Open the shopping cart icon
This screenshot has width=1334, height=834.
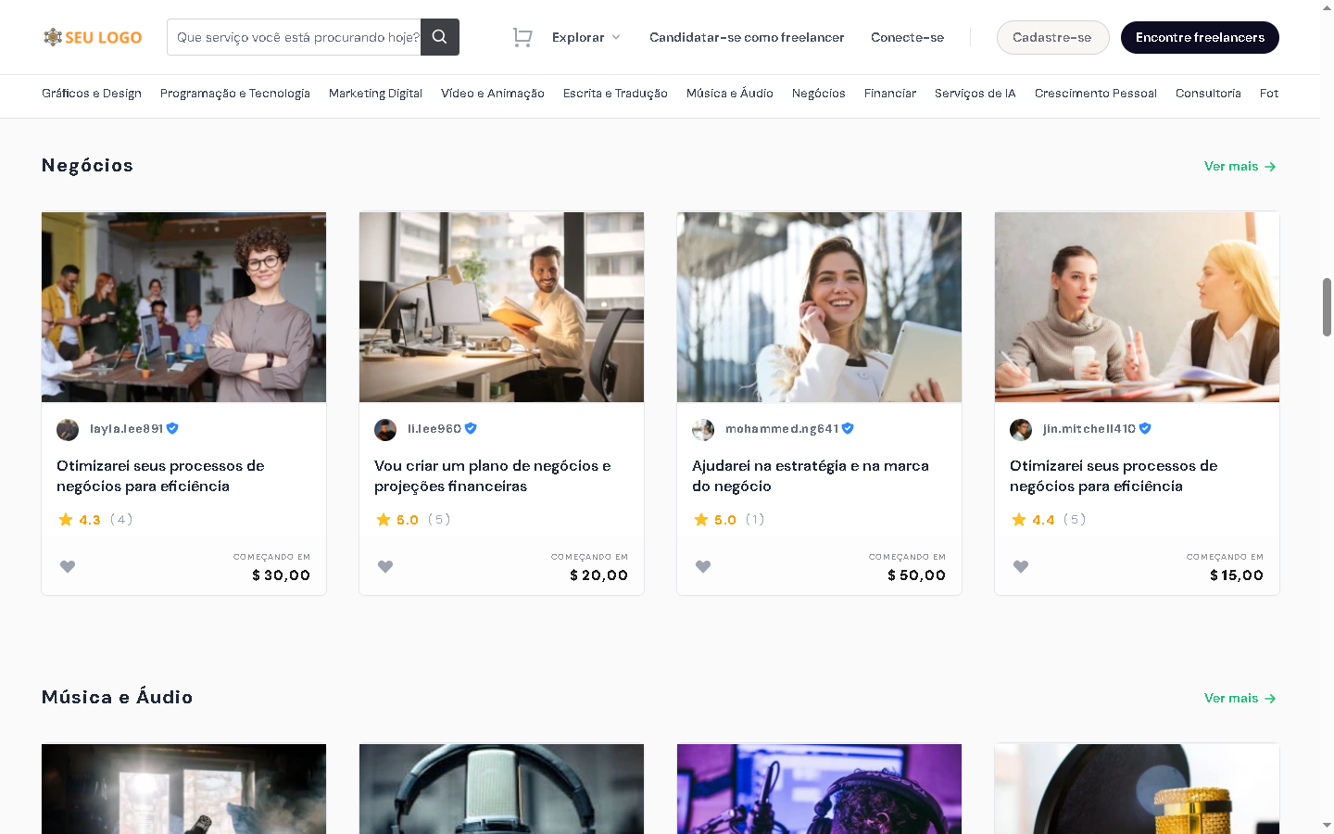tap(522, 37)
